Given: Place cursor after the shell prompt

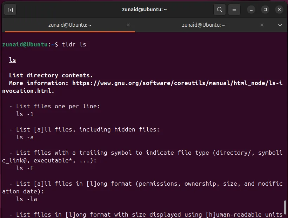Looking at the screenshot, I should pyautogui.click(x=60, y=44).
